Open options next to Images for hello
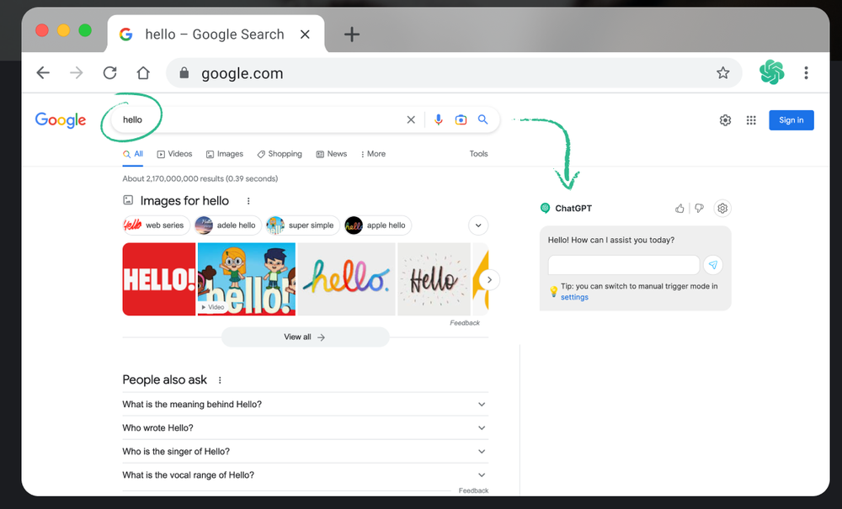This screenshot has height=509, width=842. pyautogui.click(x=248, y=201)
